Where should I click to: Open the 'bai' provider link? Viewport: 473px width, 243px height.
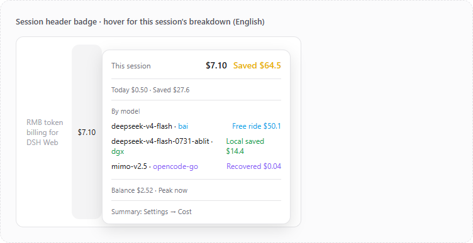coord(183,126)
